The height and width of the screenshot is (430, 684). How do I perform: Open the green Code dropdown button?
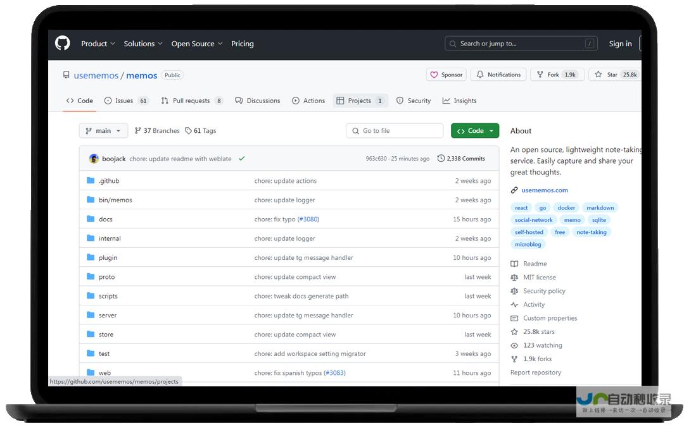[x=474, y=131]
